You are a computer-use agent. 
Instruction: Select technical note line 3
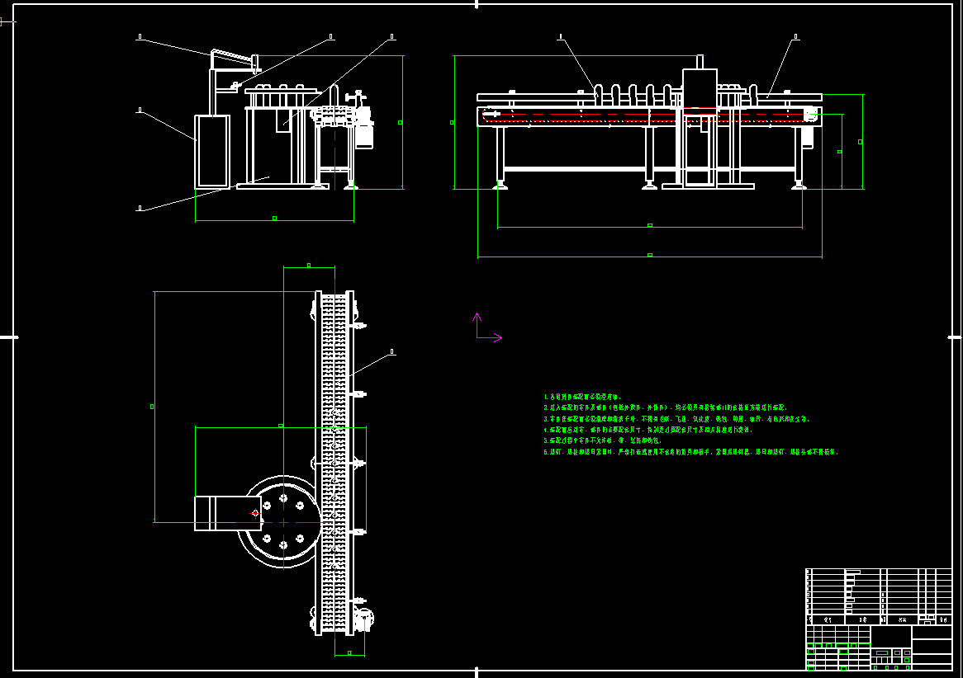pos(676,419)
